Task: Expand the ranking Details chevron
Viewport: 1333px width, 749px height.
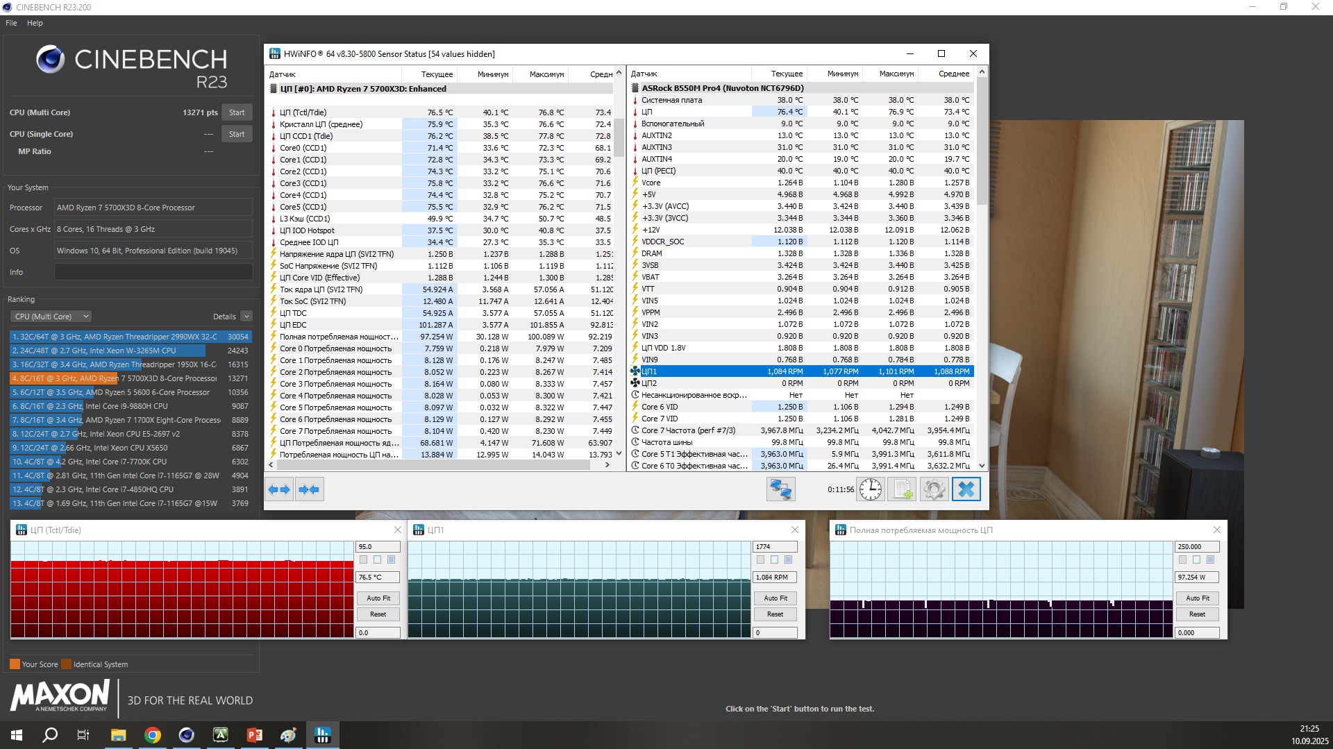Action: pyautogui.click(x=246, y=317)
